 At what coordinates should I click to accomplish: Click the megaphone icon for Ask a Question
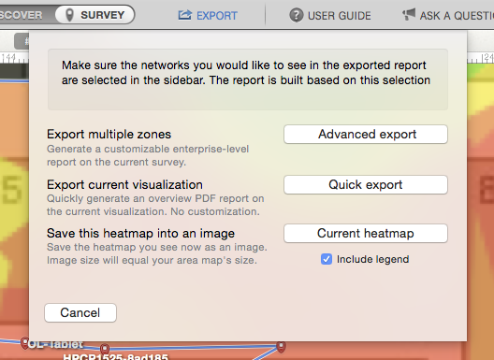pyautogui.click(x=409, y=14)
